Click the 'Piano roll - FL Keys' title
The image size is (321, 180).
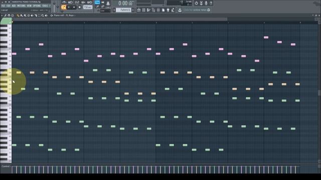coord(64,15)
